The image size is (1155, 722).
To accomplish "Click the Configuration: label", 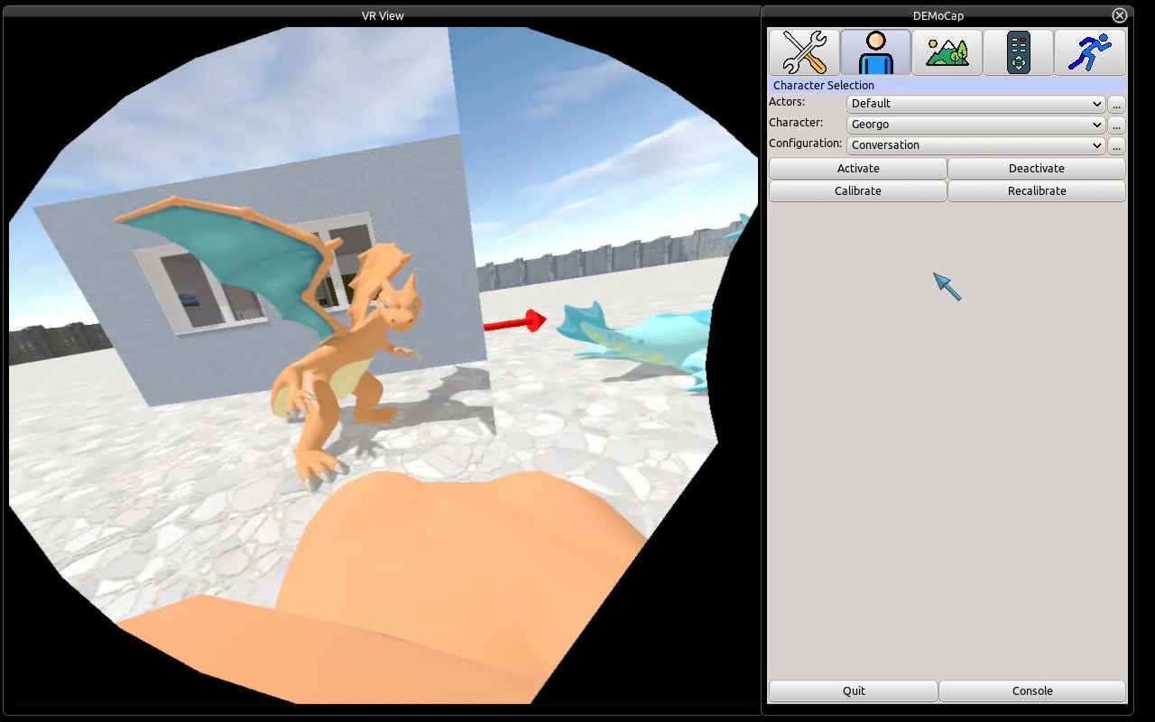I will (x=805, y=143).
